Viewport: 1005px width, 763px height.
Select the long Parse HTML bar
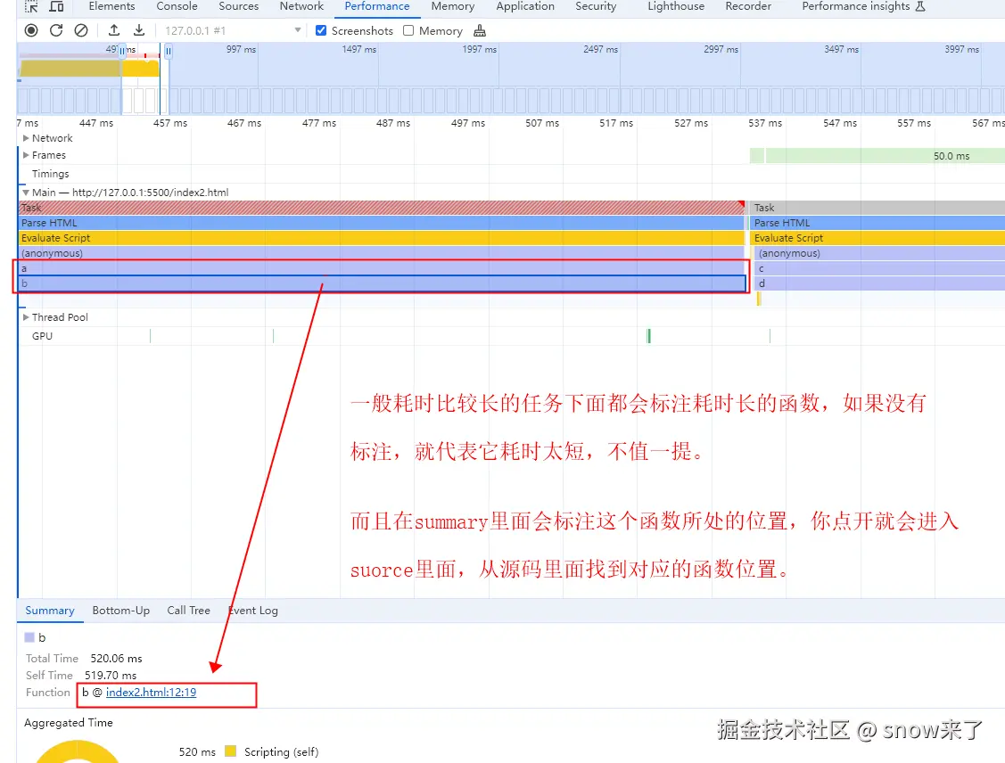(x=382, y=223)
